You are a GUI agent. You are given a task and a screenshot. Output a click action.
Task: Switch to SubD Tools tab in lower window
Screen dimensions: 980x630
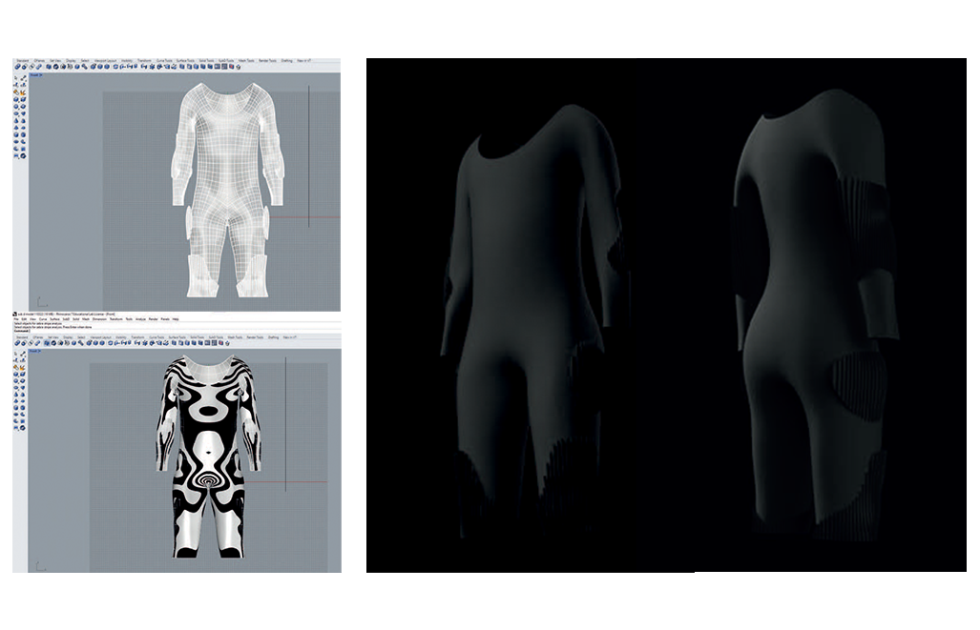tap(216, 337)
